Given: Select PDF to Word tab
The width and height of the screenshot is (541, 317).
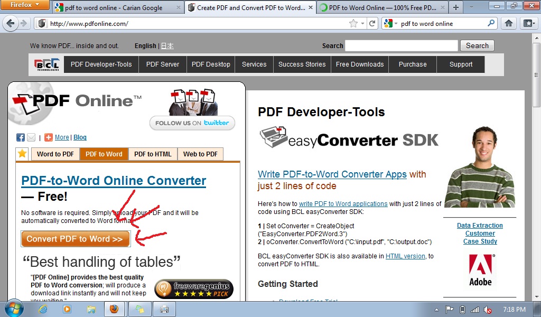Looking at the screenshot, I should [x=104, y=154].
